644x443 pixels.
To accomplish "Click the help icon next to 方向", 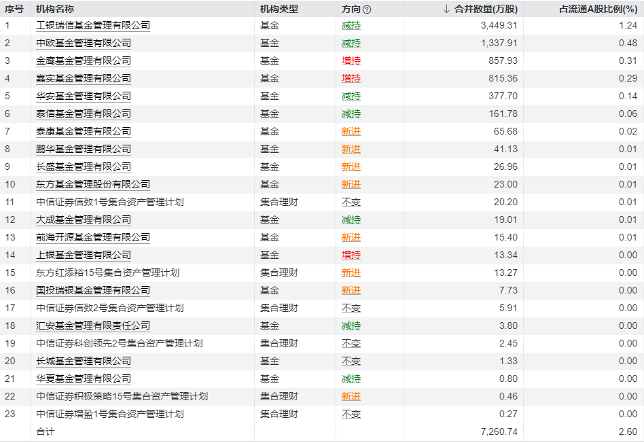I will (368, 10).
